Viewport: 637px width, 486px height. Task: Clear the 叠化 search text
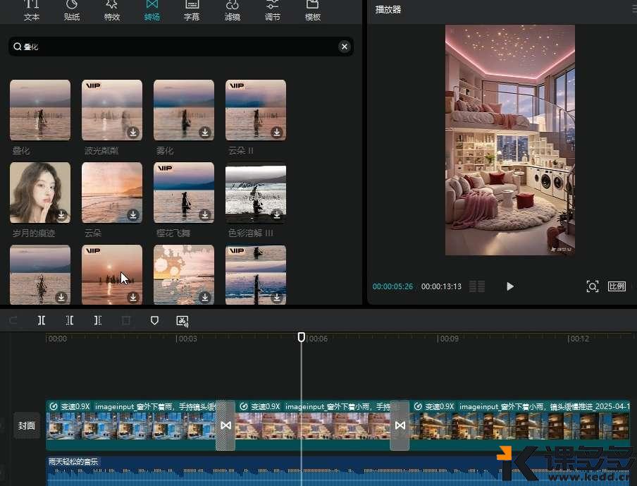pyautogui.click(x=344, y=47)
